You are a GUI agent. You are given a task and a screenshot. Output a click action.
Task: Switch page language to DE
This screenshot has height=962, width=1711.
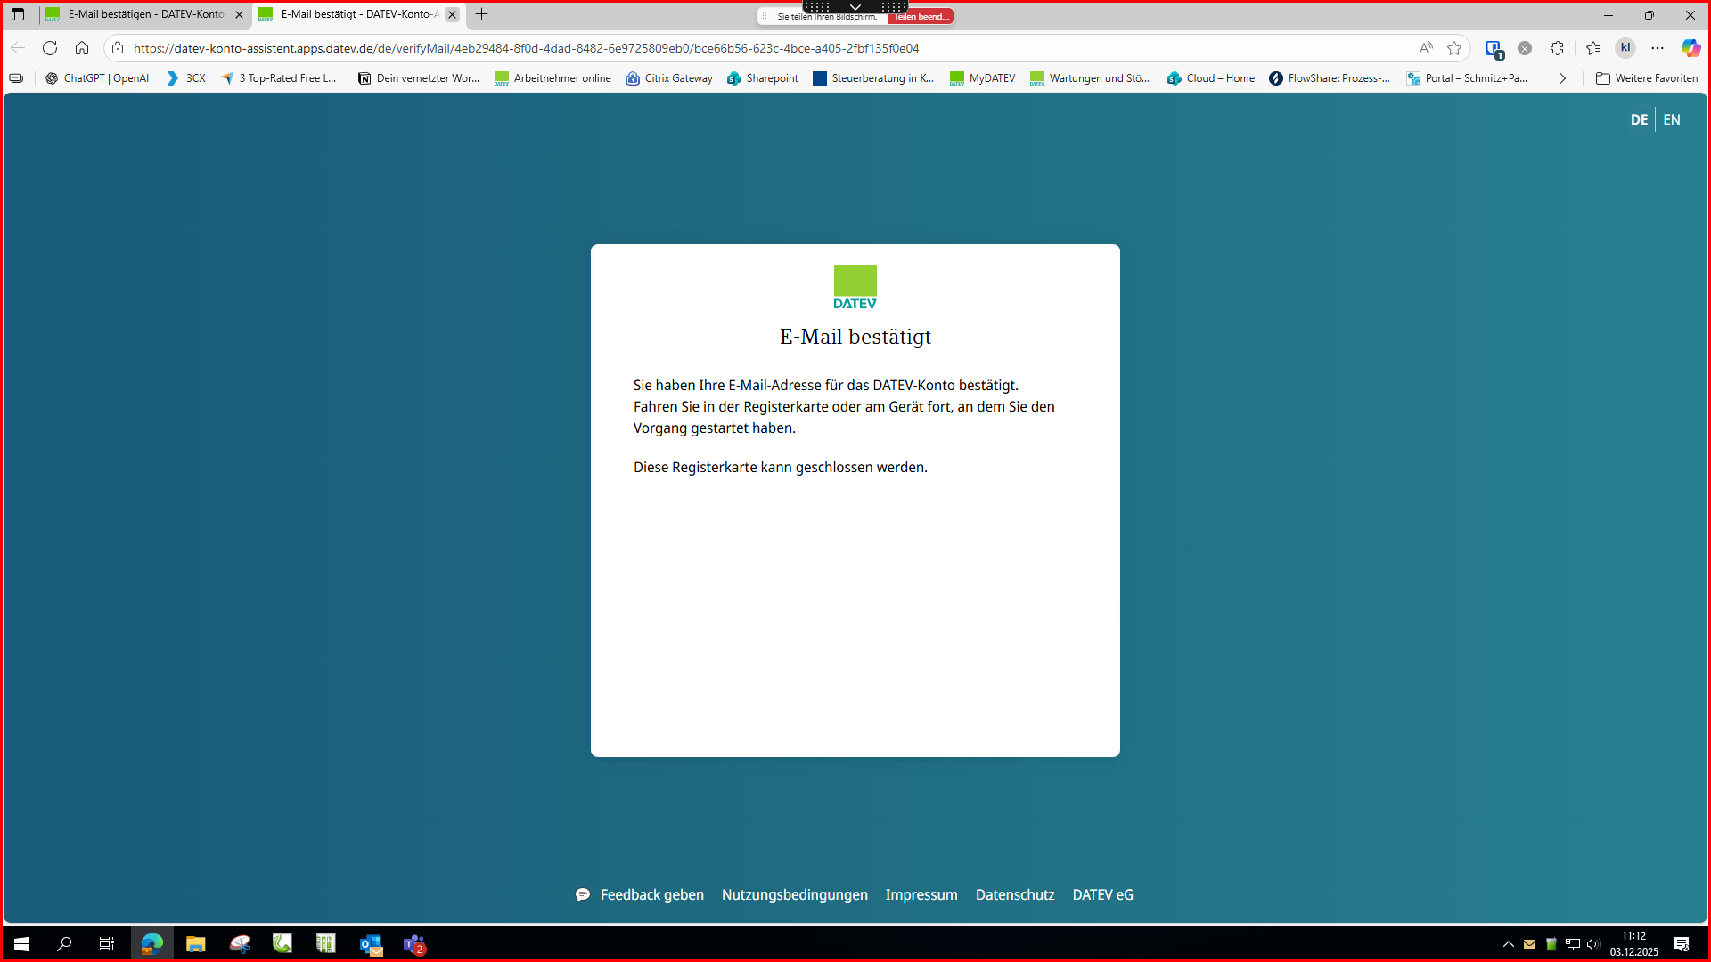point(1639,119)
